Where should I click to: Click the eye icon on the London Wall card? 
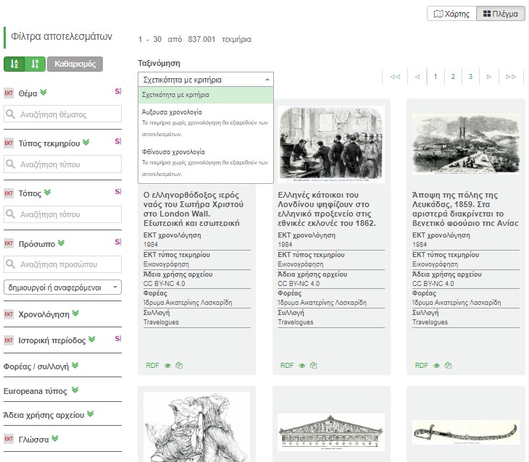pyautogui.click(x=167, y=366)
